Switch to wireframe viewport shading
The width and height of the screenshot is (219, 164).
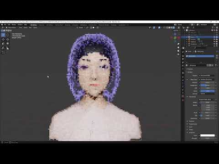167,27
